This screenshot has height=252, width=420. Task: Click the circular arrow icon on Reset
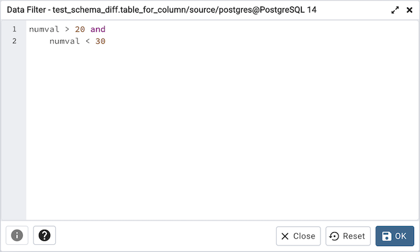coord(335,236)
